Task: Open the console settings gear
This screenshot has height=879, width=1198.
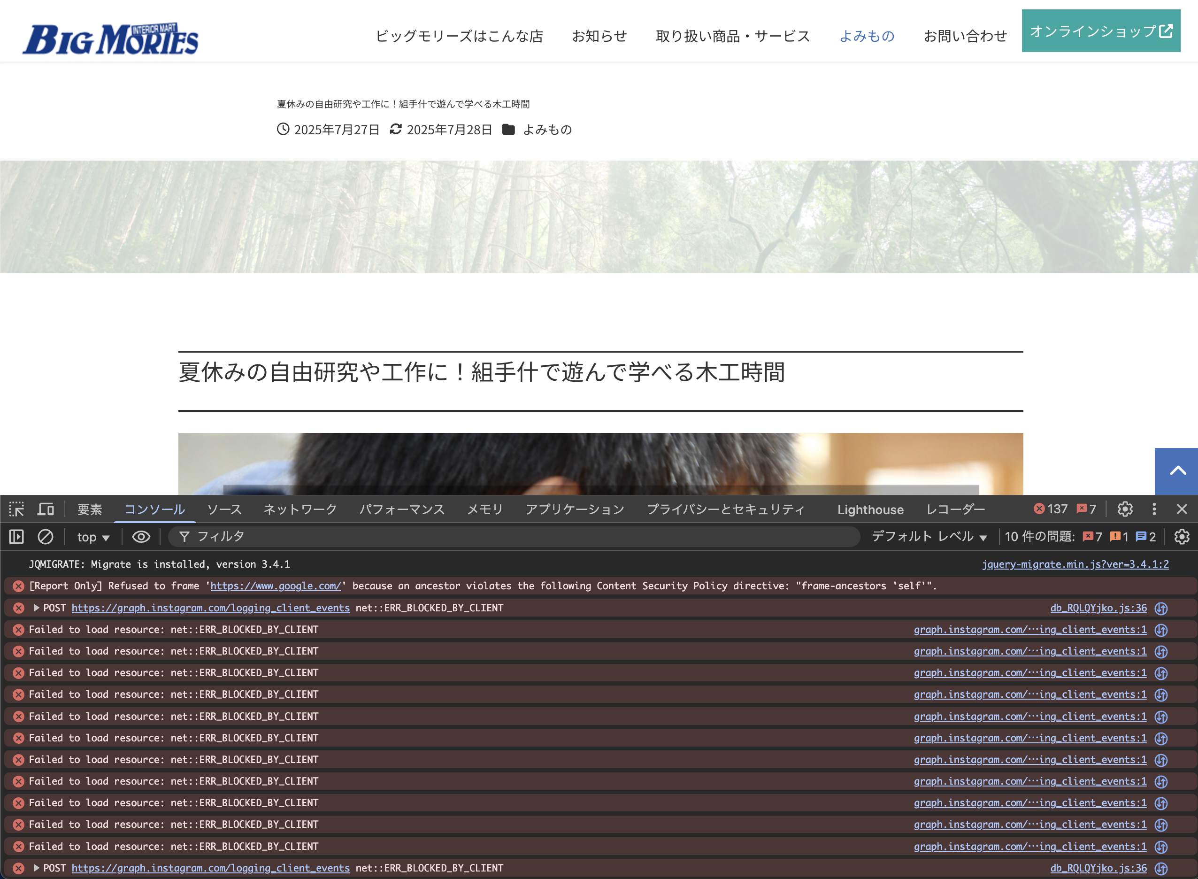Action: (x=1182, y=537)
